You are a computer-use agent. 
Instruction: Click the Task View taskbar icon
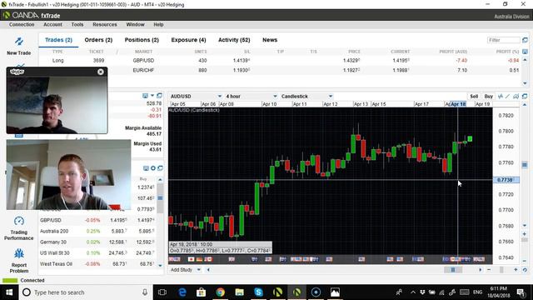(162, 292)
